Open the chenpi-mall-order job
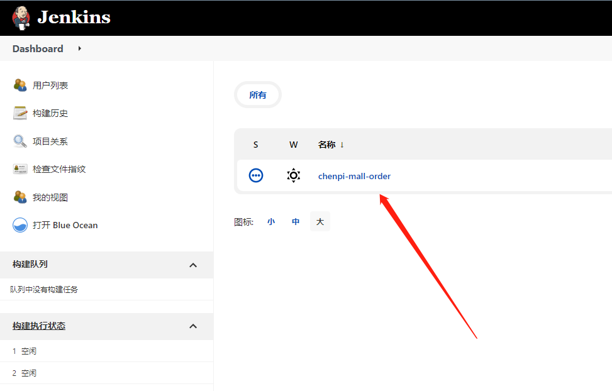This screenshot has width=612, height=391. pos(354,177)
